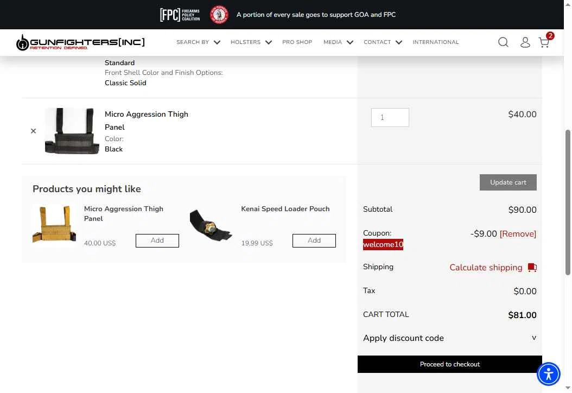
Task: Open the shopping cart icon
Action: [544, 42]
